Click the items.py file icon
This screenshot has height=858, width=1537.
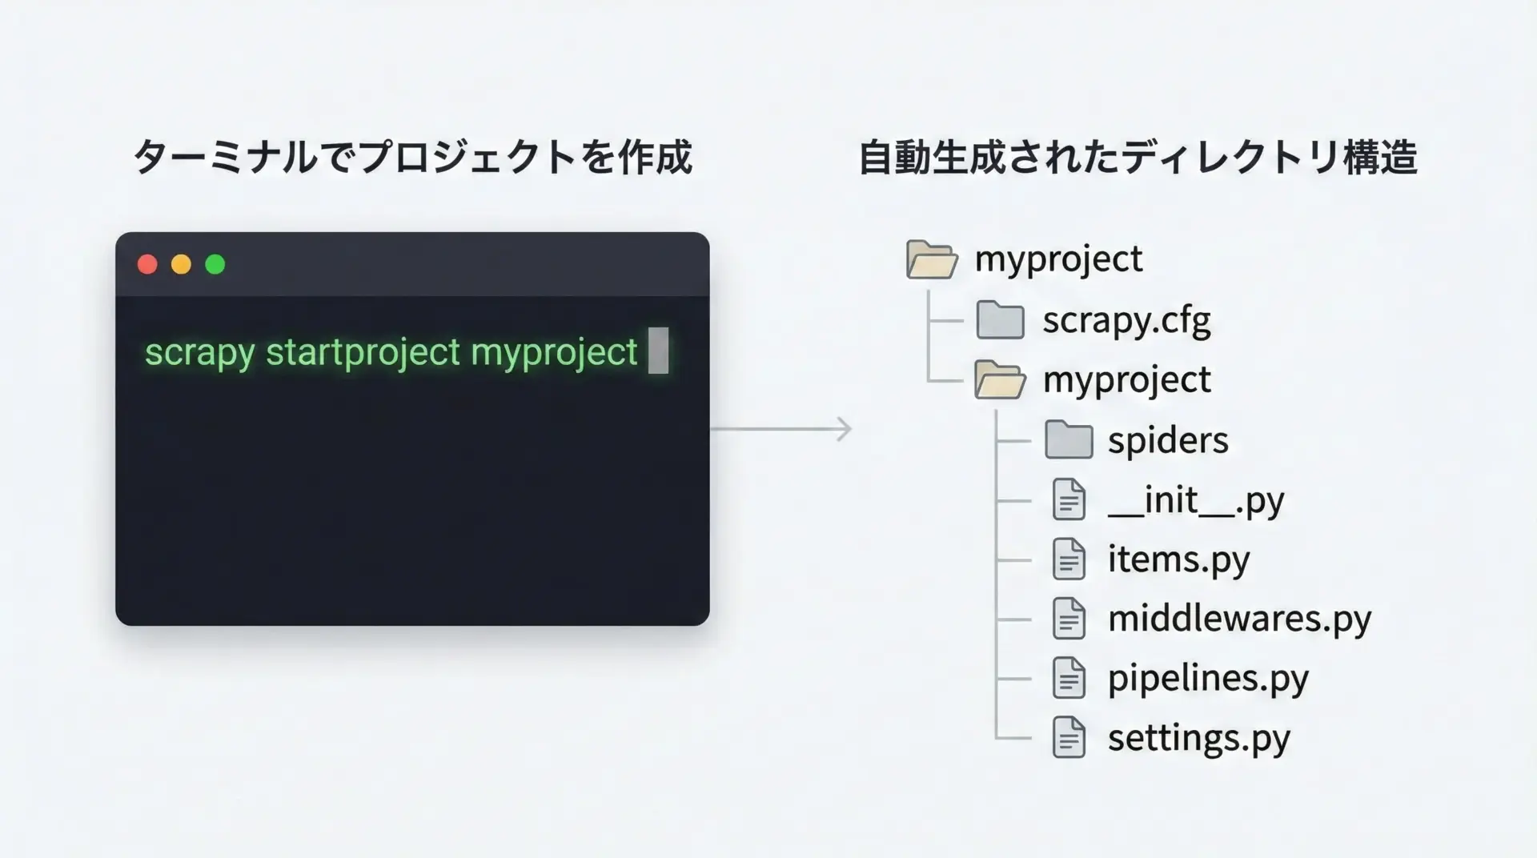(1069, 559)
